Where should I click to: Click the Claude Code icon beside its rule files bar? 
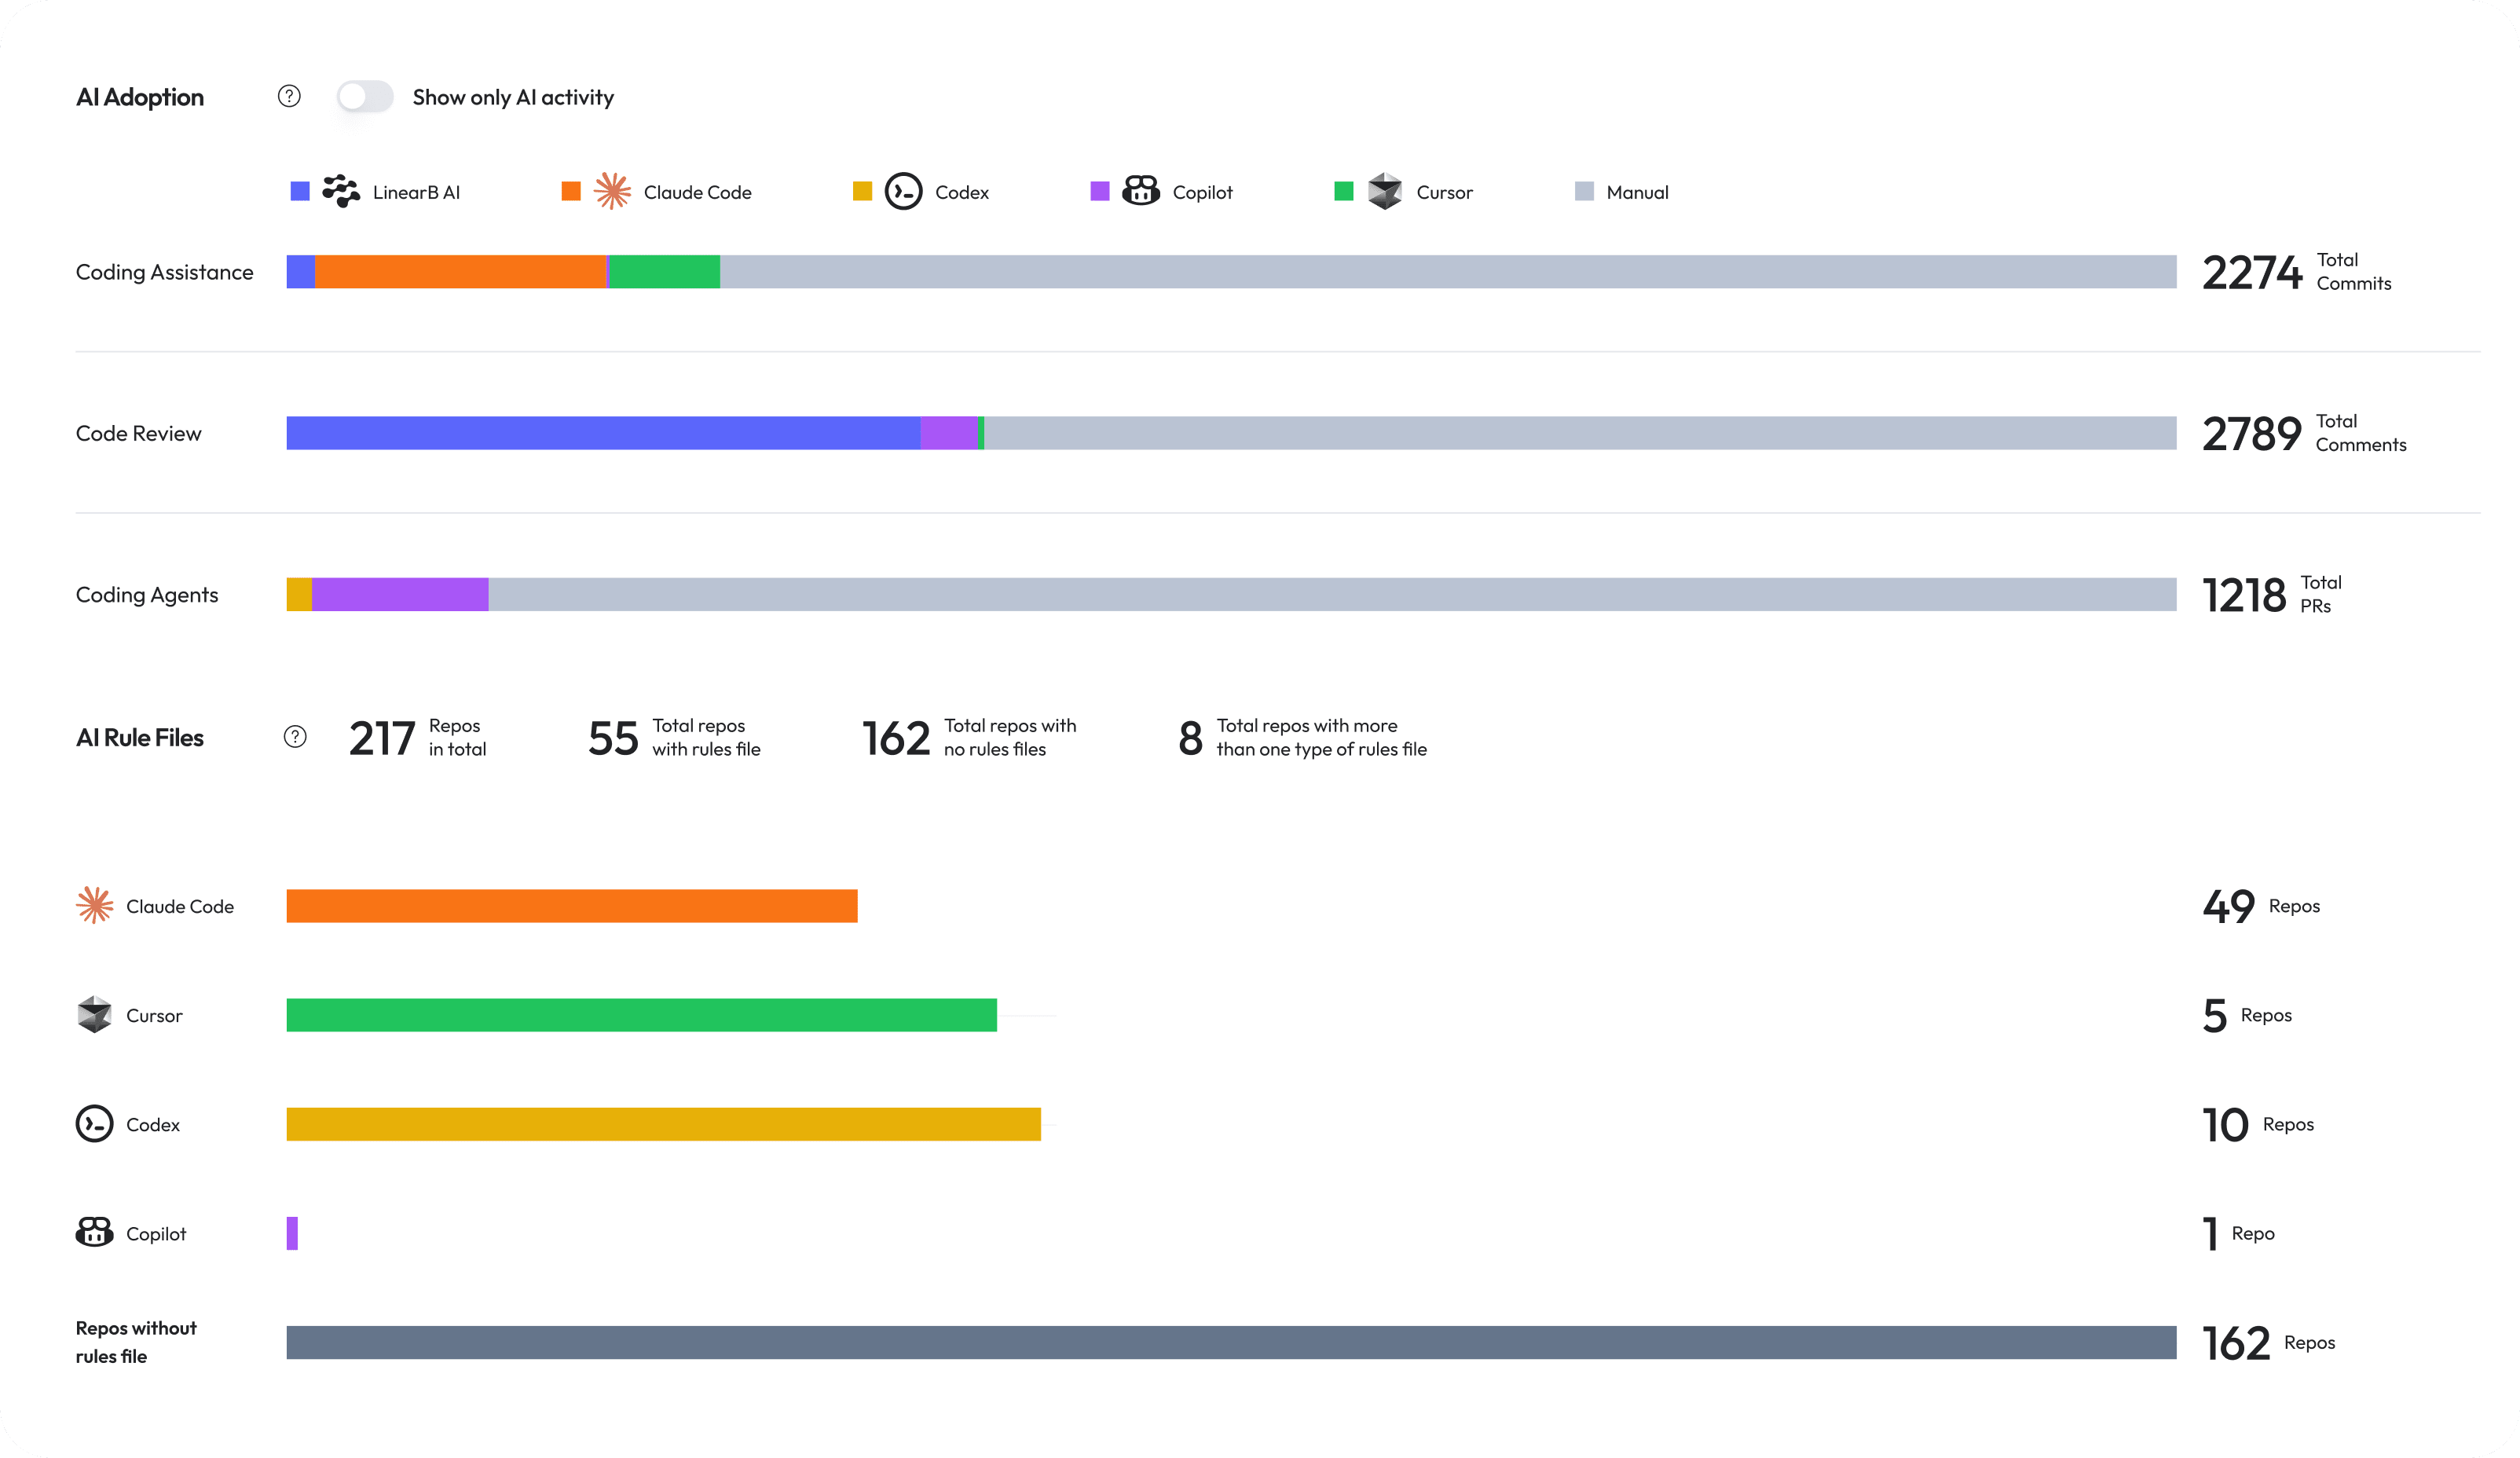pos(95,905)
